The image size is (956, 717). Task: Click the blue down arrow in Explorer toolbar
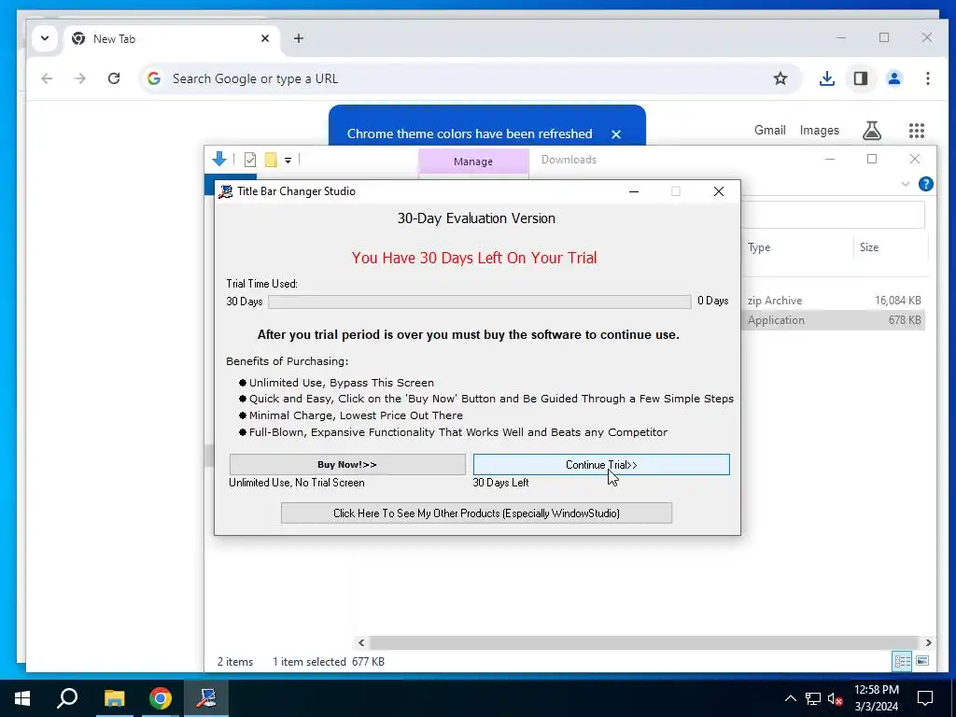[219, 159]
